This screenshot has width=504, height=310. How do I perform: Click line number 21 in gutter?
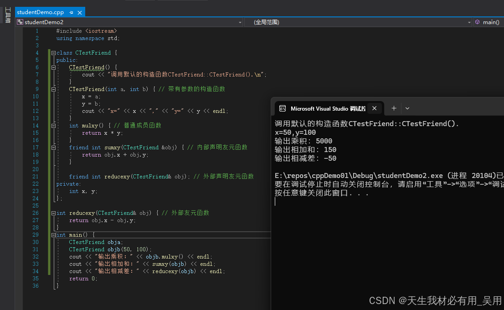(x=36, y=177)
